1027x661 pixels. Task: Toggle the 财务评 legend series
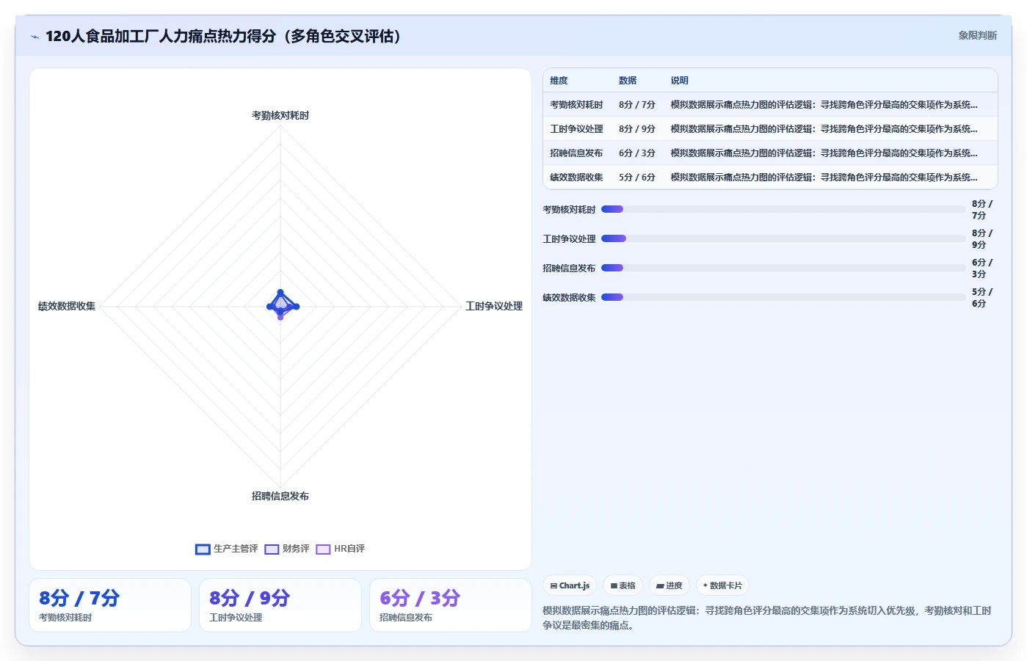(287, 549)
